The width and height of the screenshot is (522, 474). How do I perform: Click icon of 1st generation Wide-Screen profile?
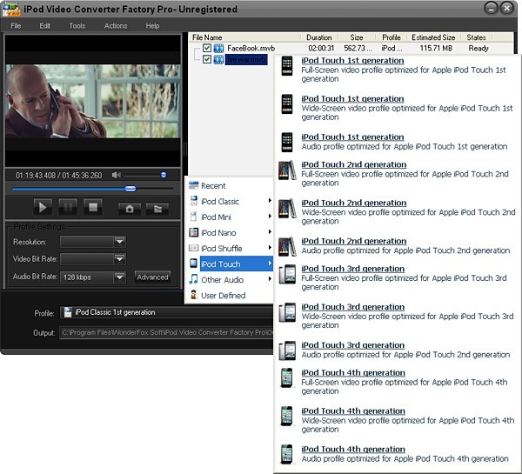pos(287,103)
